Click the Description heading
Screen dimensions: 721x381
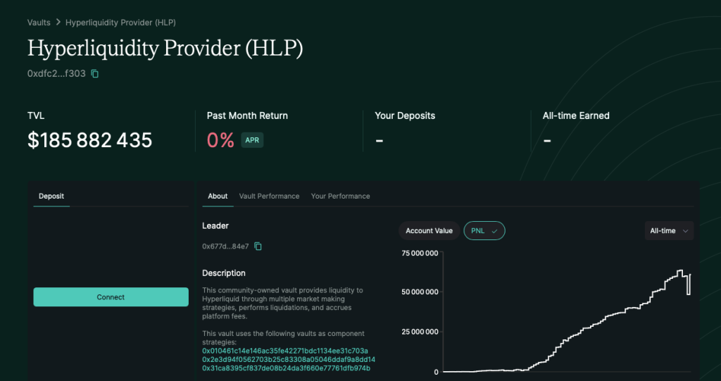[223, 273]
